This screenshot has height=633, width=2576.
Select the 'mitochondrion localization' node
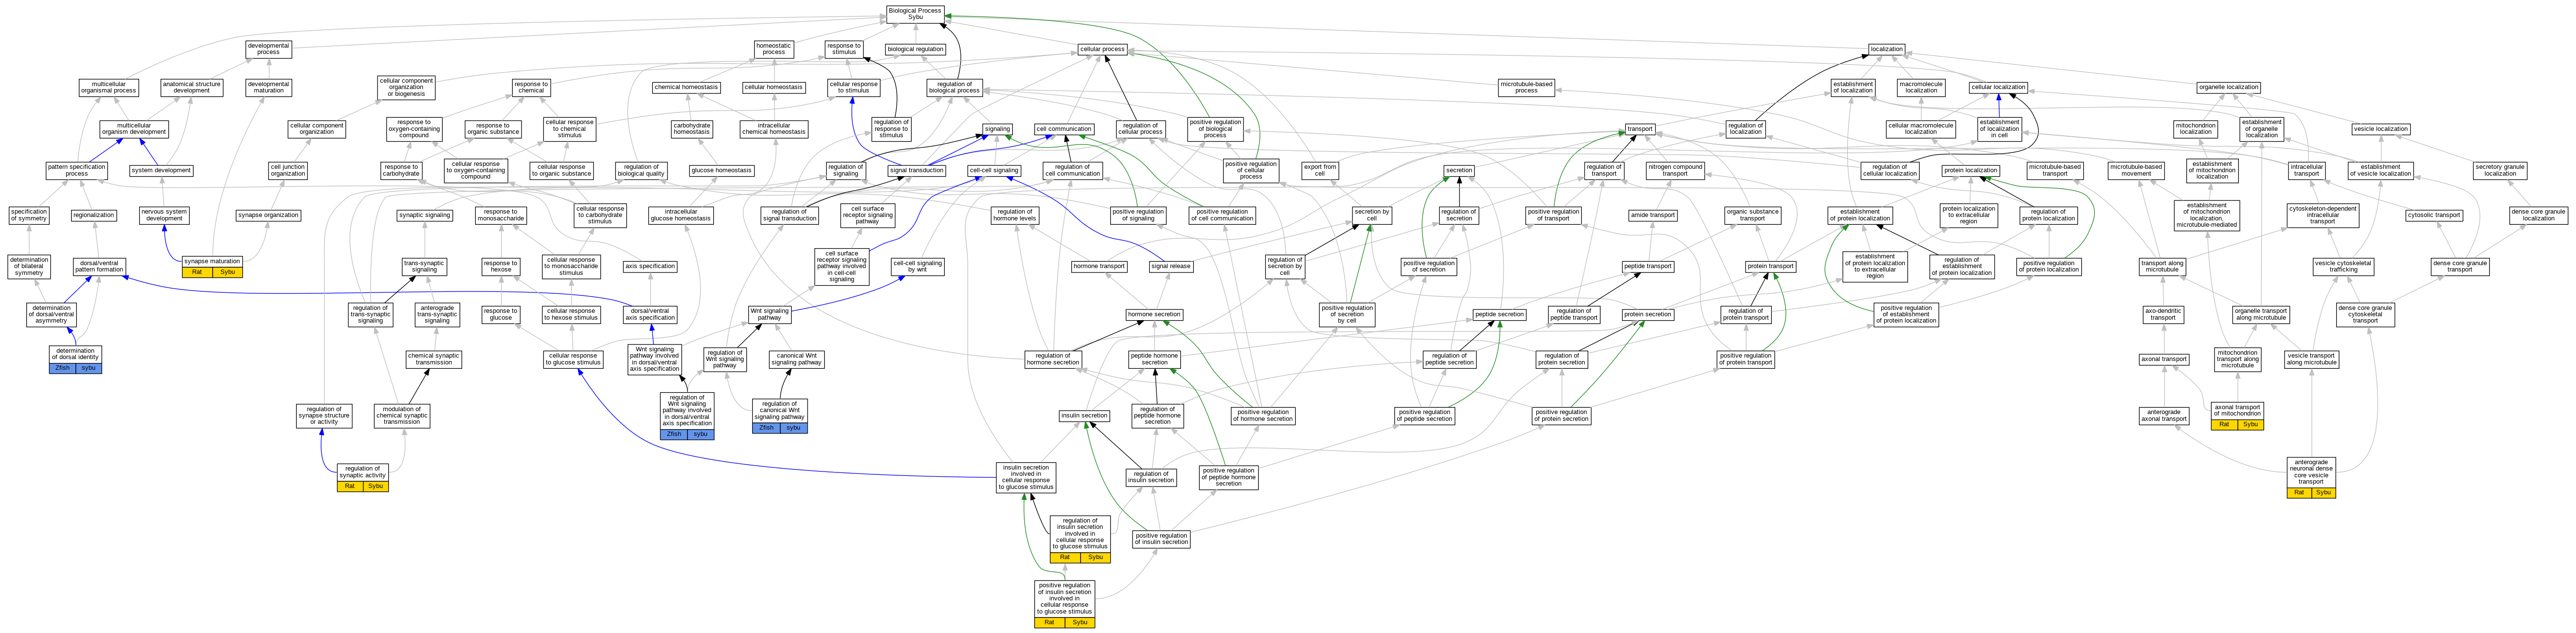[x=2196, y=129]
